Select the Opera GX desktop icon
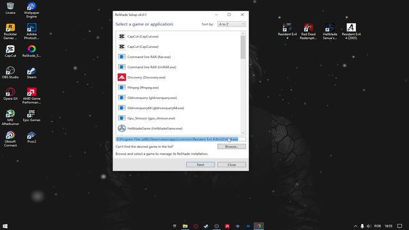 point(10,94)
